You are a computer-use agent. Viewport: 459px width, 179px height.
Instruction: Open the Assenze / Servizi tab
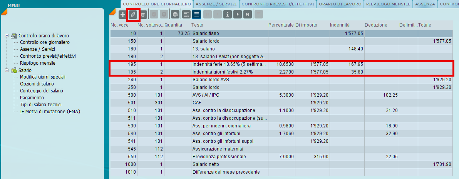216,4
